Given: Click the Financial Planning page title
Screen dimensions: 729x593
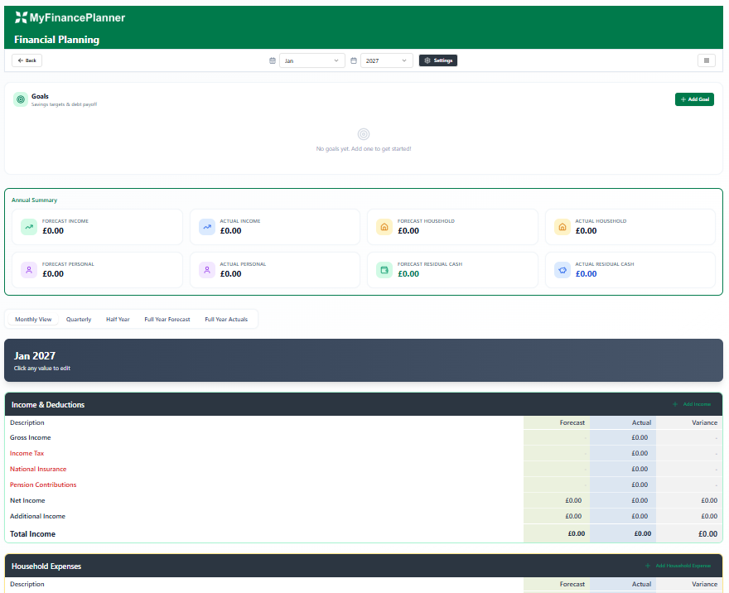Looking at the screenshot, I should point(56,40).
